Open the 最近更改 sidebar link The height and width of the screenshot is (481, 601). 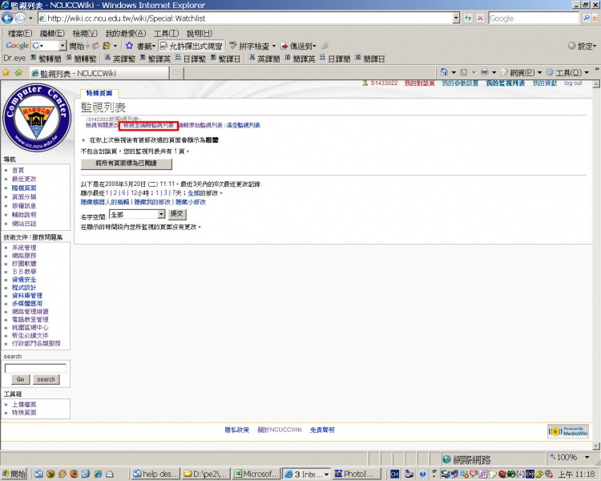pos(24,179)
